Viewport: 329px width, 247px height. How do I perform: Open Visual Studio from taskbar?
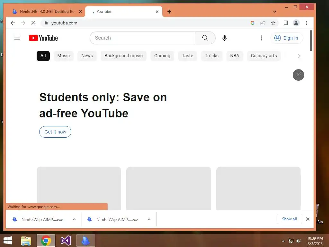pos(66,241)
